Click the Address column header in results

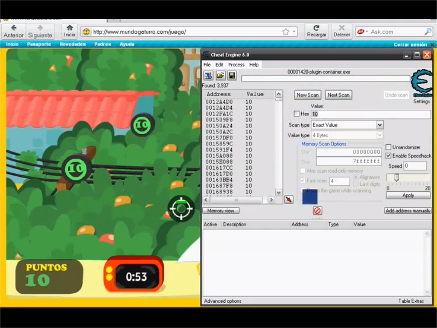point(218,94)
